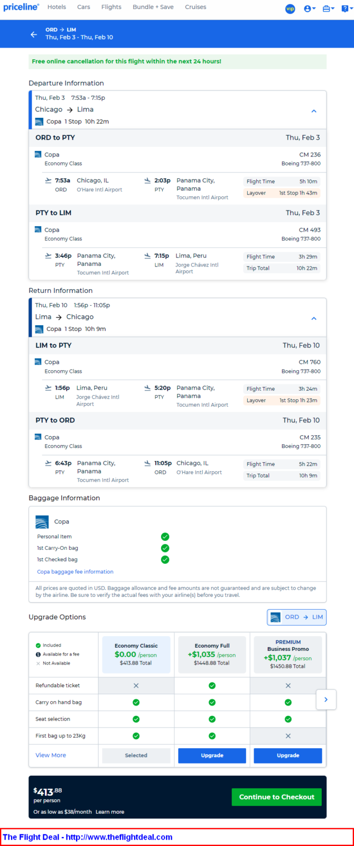354x846 pixels.
Task: Open the Cars menu item
Action: pyautogui.click(x=83, y=7)
